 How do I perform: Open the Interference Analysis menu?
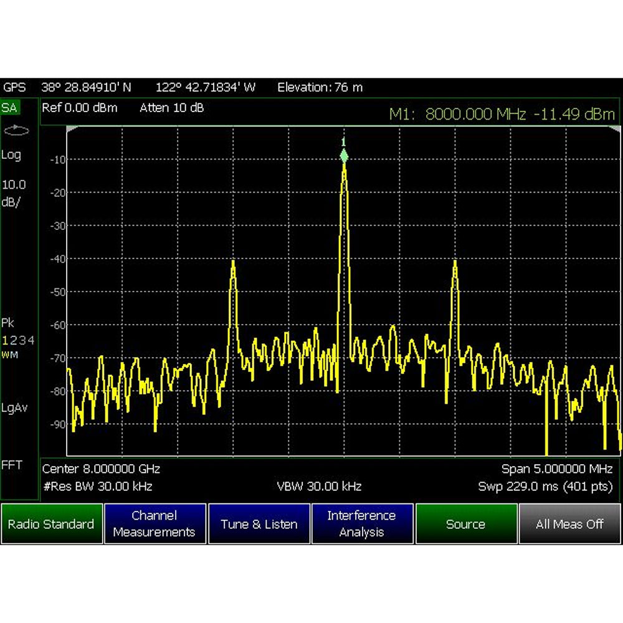361,524
